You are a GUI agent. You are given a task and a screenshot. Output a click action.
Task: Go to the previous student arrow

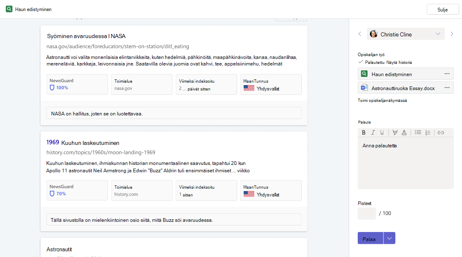(360, 34)
